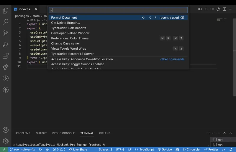Configure keybinding gear for Format Document

click(x=182, y=18)
